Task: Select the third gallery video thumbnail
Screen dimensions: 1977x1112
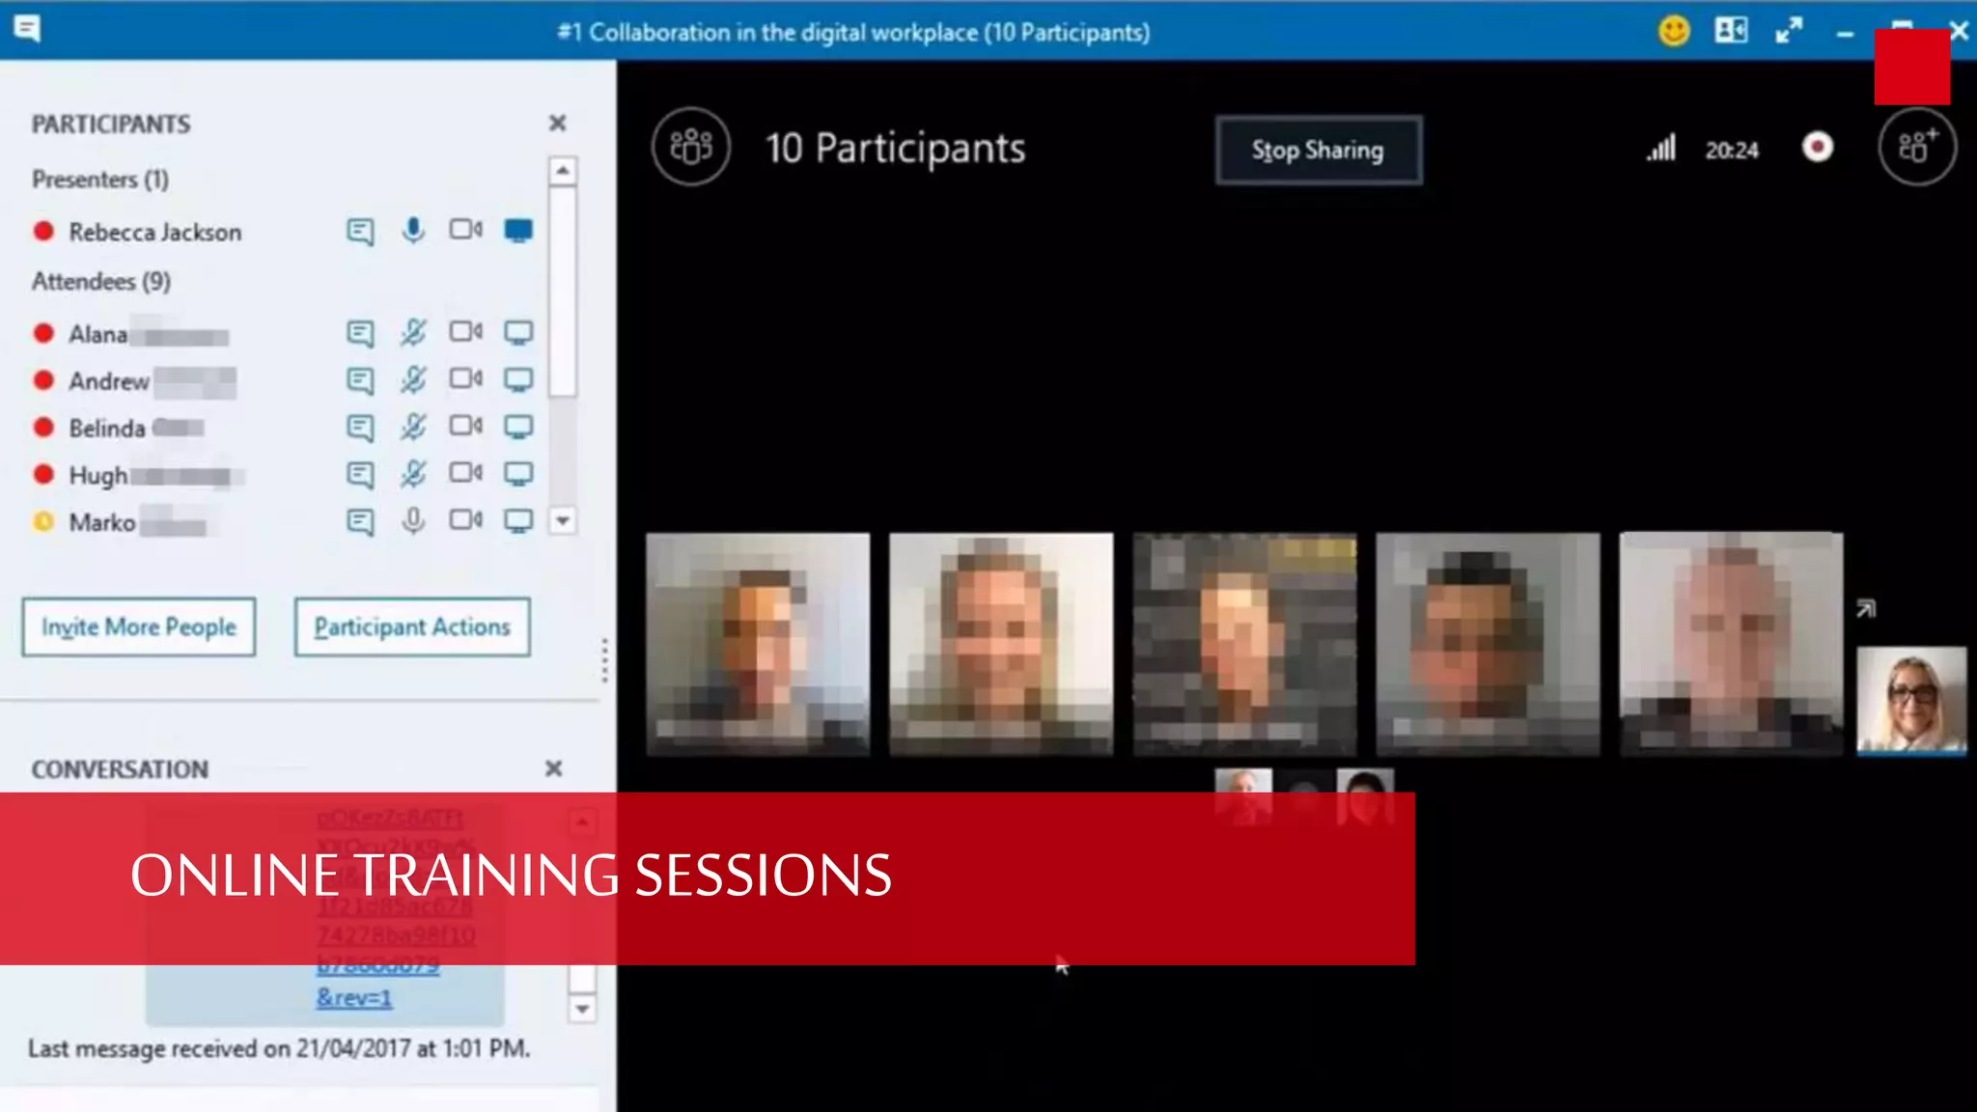Action: coord(1244,644)
